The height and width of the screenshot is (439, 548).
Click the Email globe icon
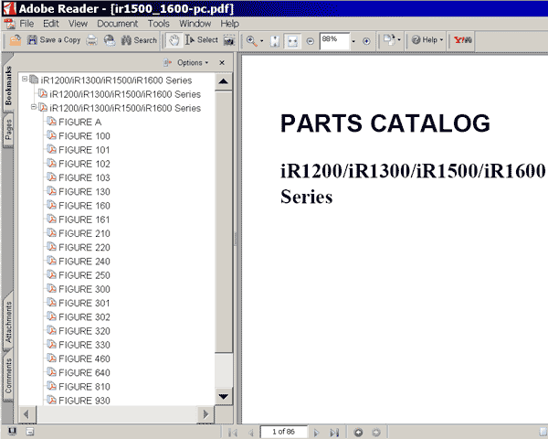(110, 40)
